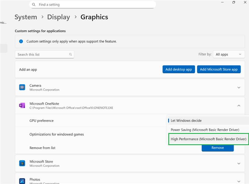This screenshot has height=184, width=249.
Task: Focus the Search this list field
Action: (x=45, y=54)
